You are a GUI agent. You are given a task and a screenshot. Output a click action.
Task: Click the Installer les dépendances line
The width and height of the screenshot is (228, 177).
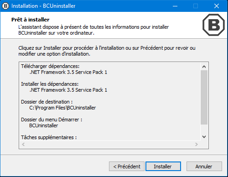(50, 84)
